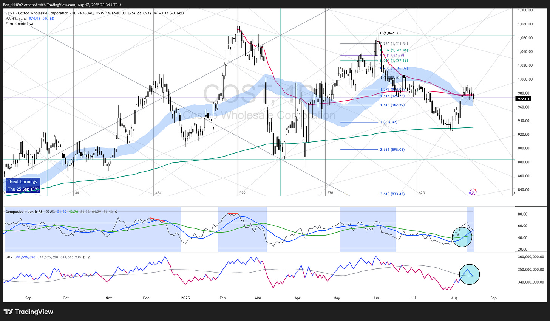The height and width of the screenshot is (321, 550).
Task: Click the 20.00 RSI axis label
Action: click(x=522, y=250)
